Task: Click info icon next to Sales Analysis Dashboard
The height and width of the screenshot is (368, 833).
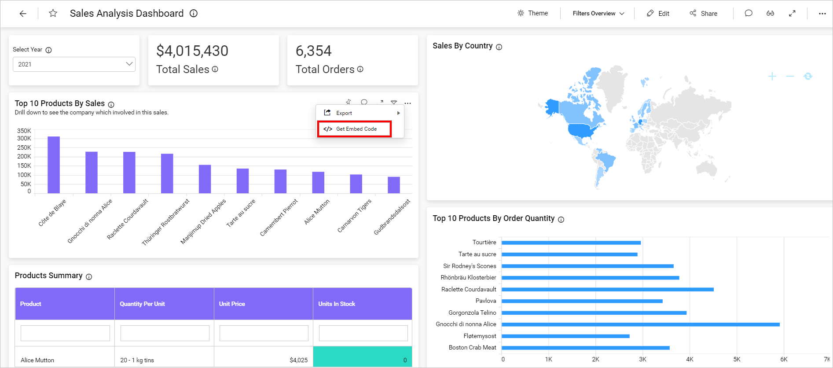Action: click(x=194, y=13)
